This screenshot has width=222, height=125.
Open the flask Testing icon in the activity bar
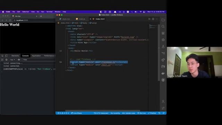coord(163,47)
